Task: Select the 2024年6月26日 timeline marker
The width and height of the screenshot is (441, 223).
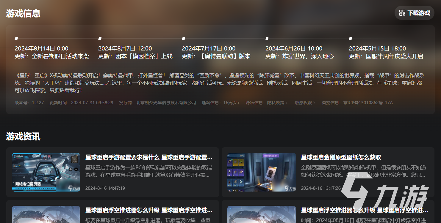Action: (x=267, y=38)
